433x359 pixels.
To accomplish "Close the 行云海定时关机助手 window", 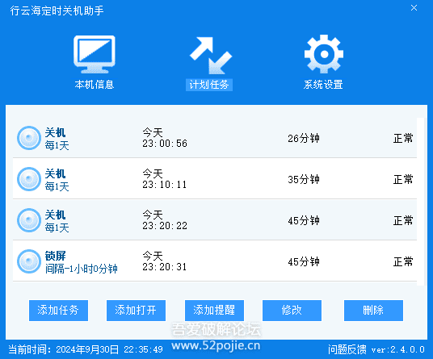I will (414, 8).
